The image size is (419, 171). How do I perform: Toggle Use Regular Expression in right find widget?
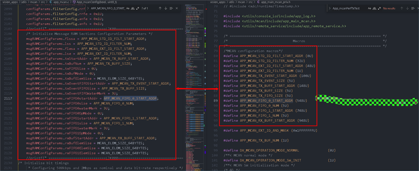(x=379, y=8)
